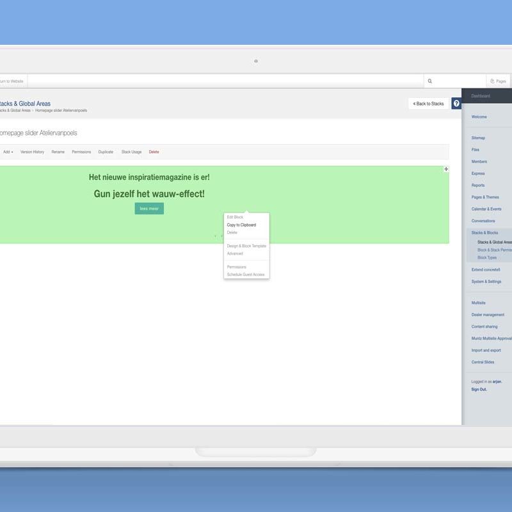Select Copy to Clipboard in context menu
The width and height of the screenshot is (512, 512).
pyautogui.click(x=241, y=225)
